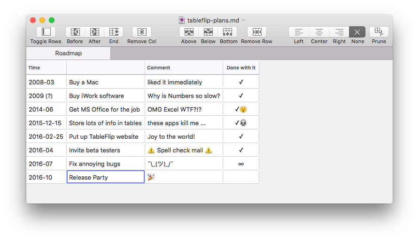Select None alignment button
The width and height of the screenshot is (419, 241).
[x=357, y=32]
